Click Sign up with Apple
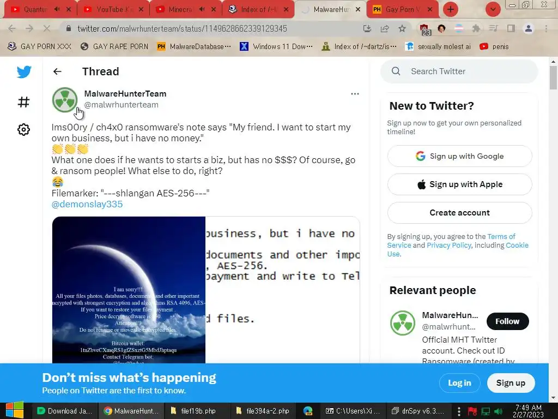This screenshot has width=558, height=419. click(x=459, y=184)
